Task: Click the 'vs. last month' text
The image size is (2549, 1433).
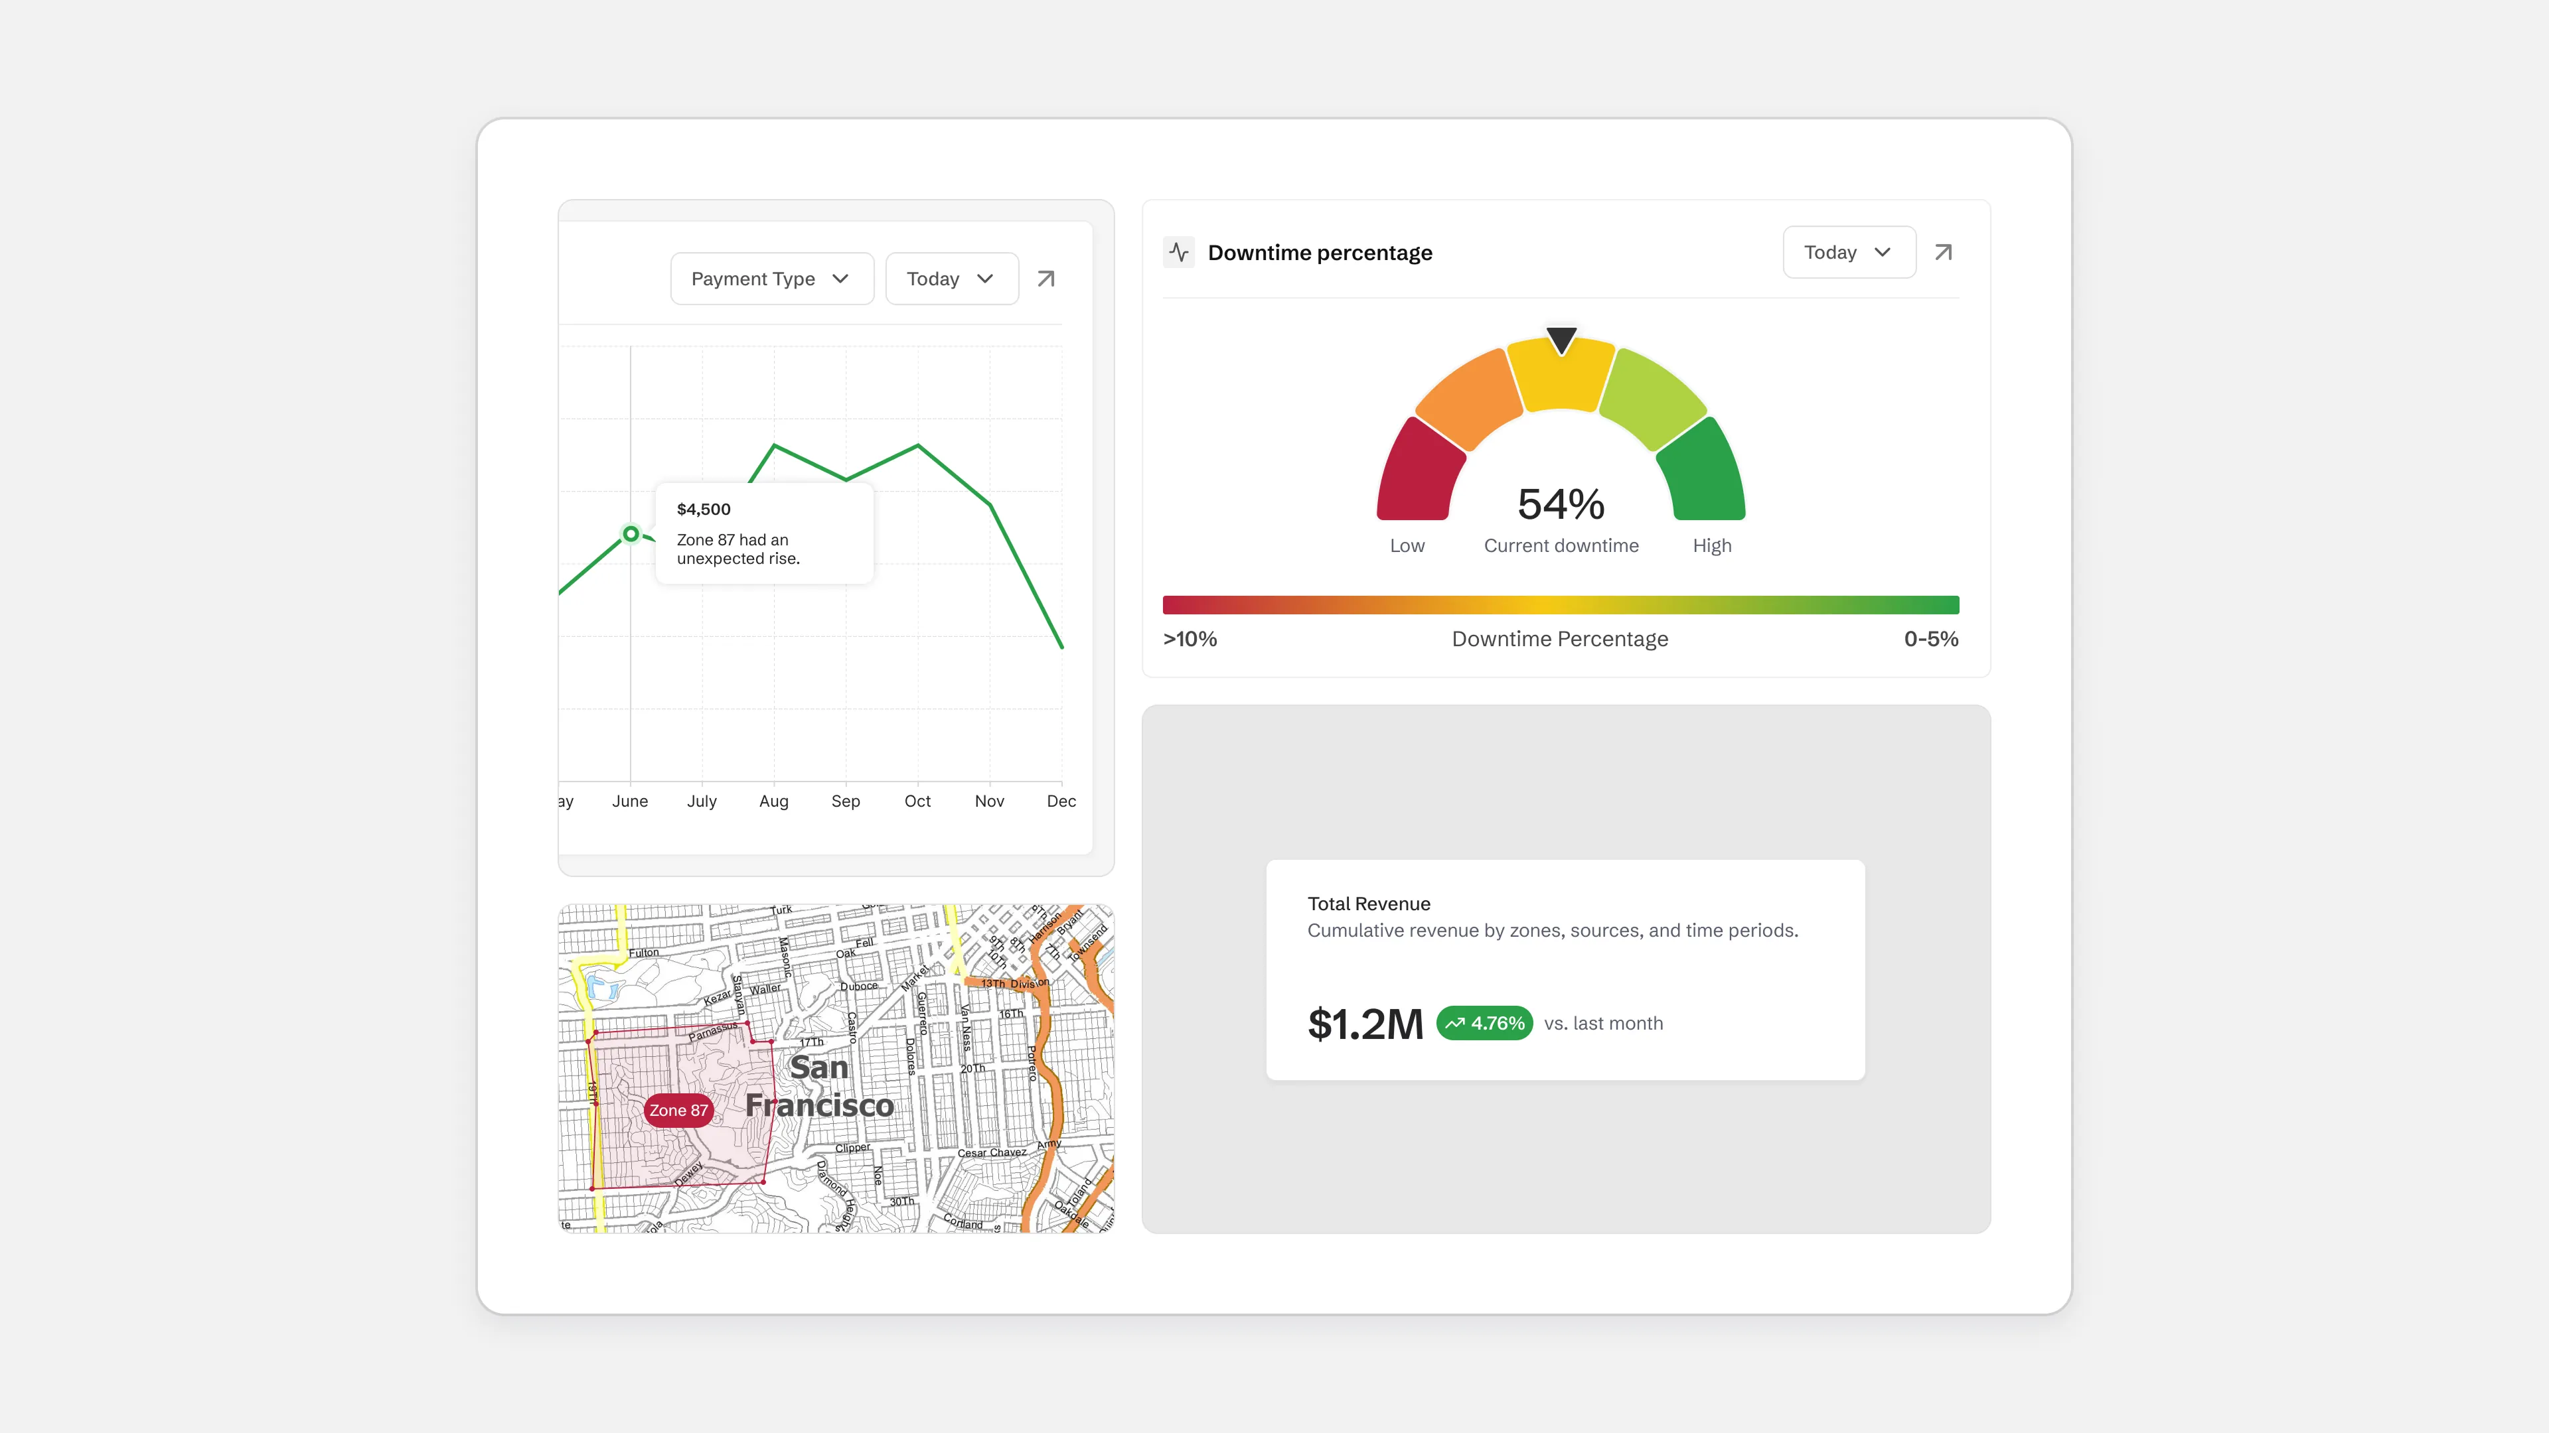Action: point(1603,1024)
